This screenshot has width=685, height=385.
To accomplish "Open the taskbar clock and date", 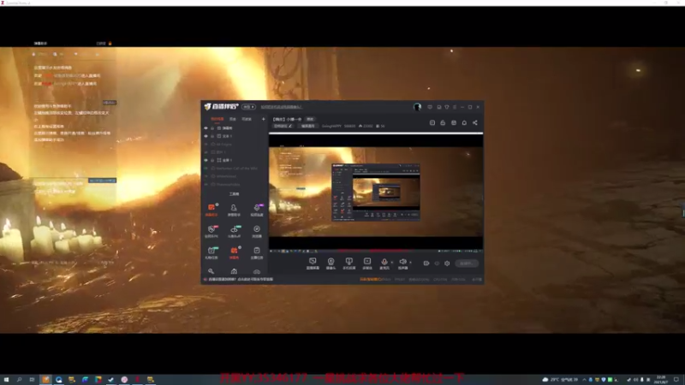I will (661, 380).
